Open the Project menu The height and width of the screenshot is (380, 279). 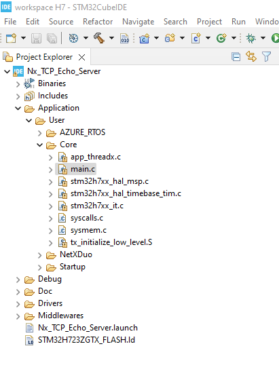209,22
